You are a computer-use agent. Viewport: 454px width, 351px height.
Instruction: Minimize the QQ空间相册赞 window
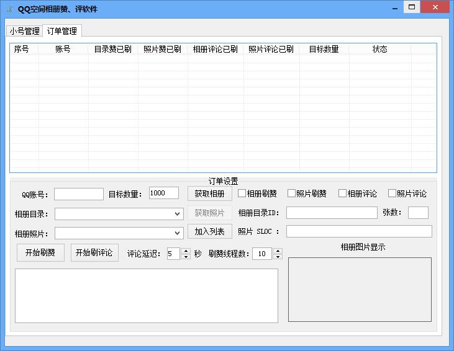coord(395,8)
